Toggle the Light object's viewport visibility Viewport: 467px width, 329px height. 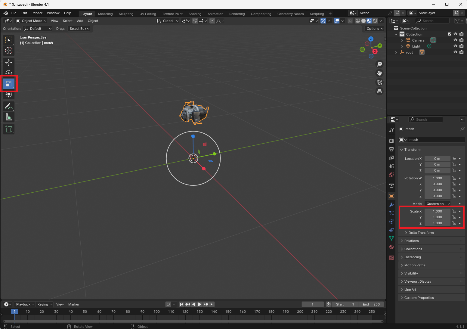click(x=455, y=46)
